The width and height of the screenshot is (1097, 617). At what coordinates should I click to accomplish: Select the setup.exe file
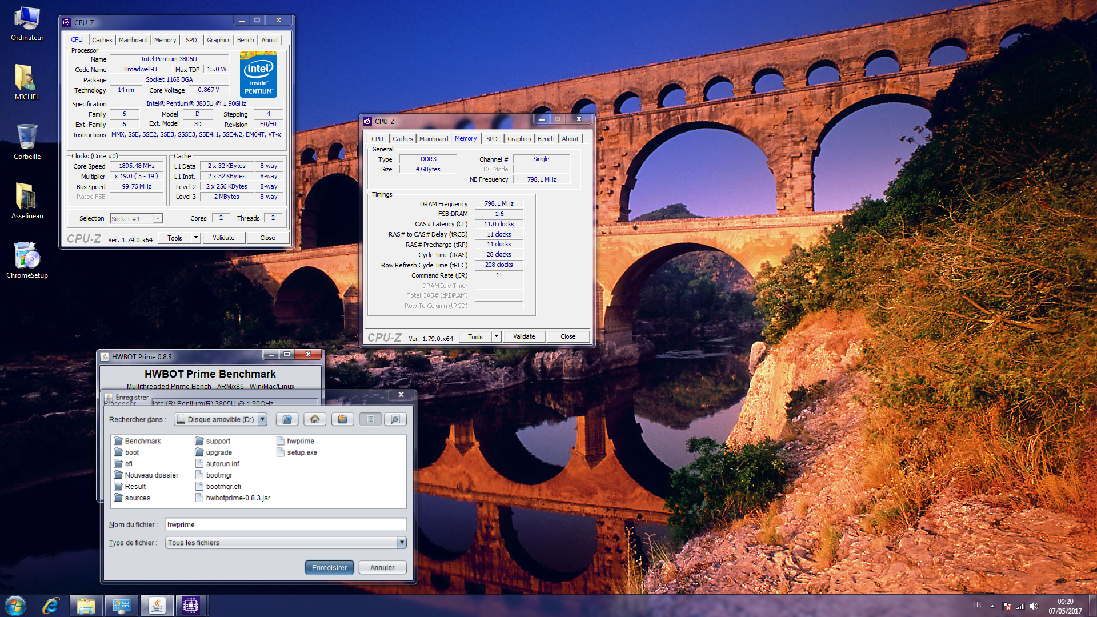(x=297, y=452)
